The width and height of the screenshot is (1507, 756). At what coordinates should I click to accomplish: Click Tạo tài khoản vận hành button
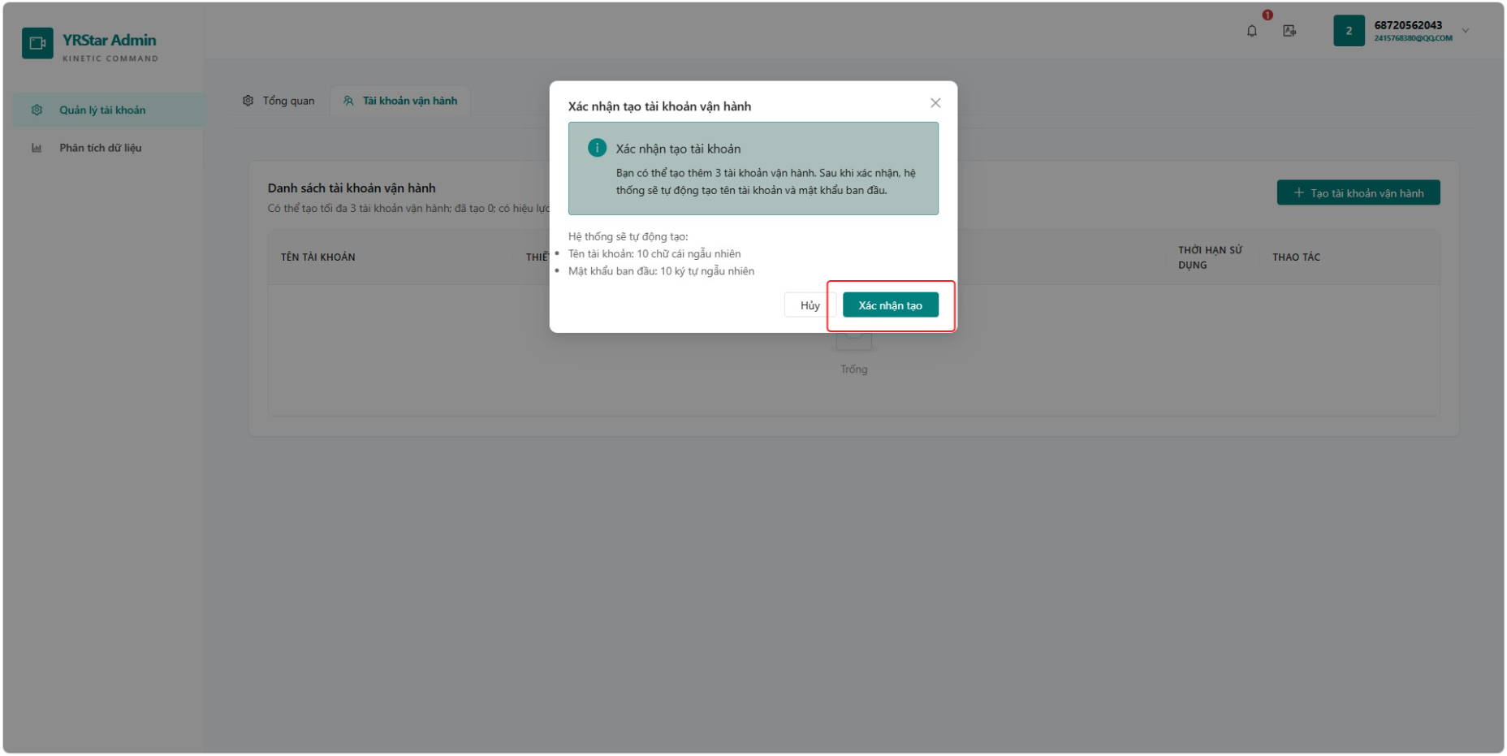pyautogui.click(x=1358, y=192)
